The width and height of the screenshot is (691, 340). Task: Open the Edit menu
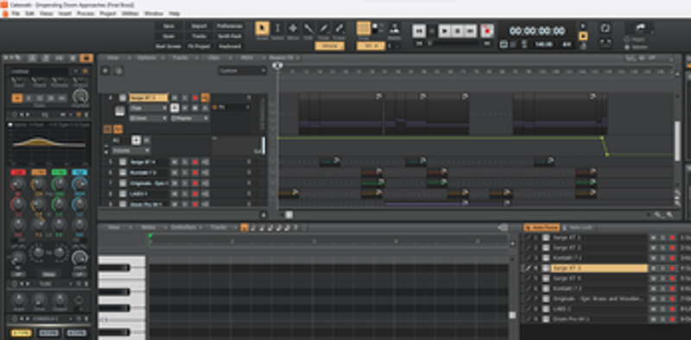click(x=29, y=14)
